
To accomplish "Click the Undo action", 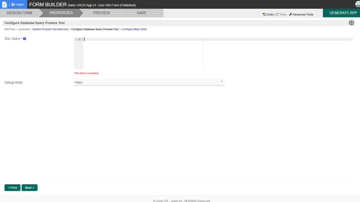I will point(268,14).
